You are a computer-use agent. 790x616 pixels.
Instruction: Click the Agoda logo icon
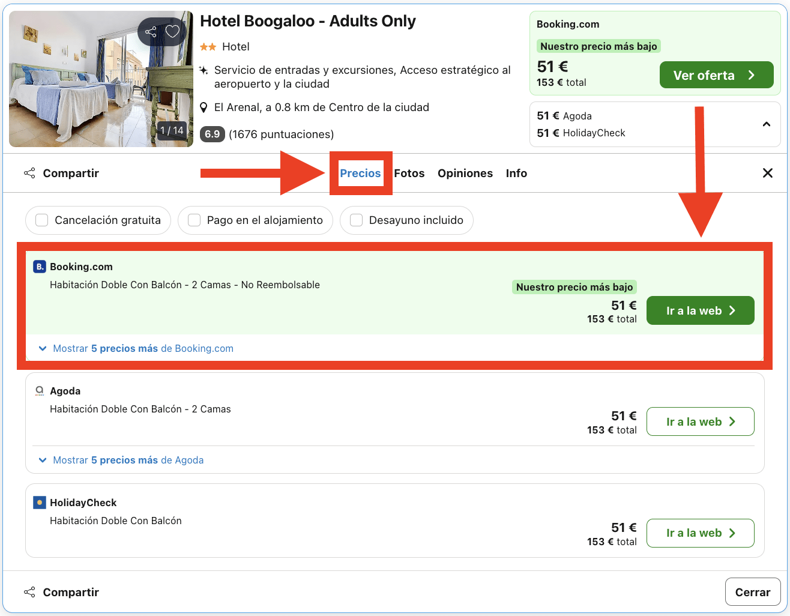40,391
